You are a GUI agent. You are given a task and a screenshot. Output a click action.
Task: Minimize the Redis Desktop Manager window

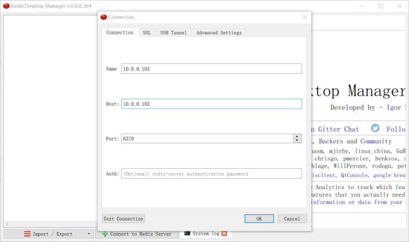click(x=362, y=6)
